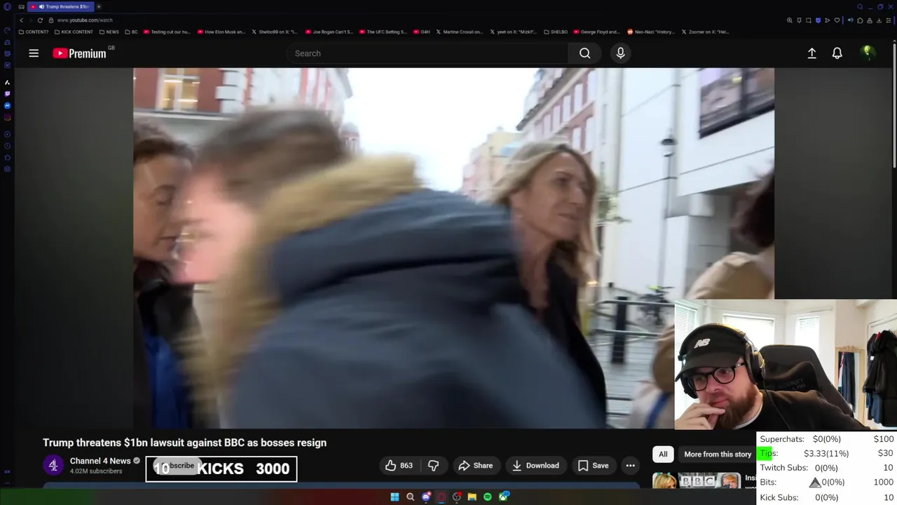Open Spotify from taskbar

(487, 497)
